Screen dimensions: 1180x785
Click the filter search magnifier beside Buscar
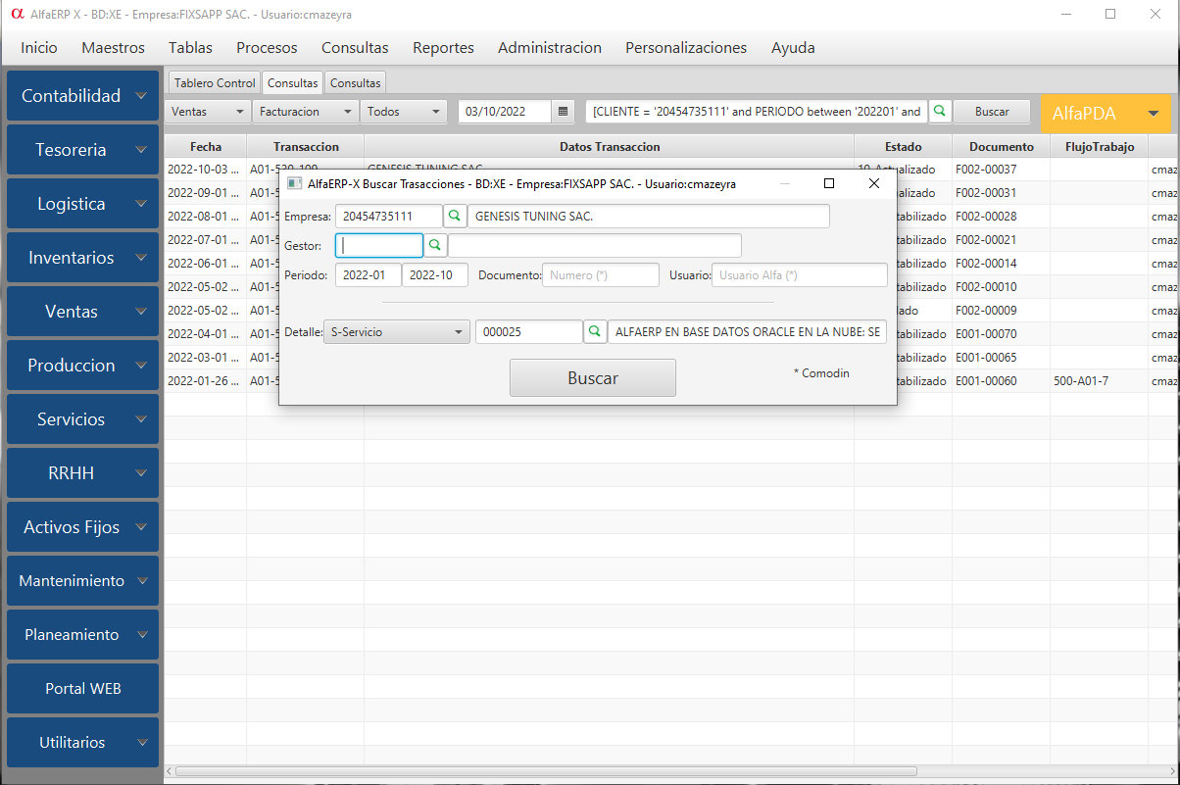(x=940, y=112)
